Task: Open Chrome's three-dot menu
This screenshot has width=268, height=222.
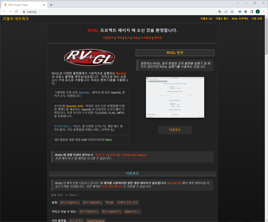Action: [264, 11]
